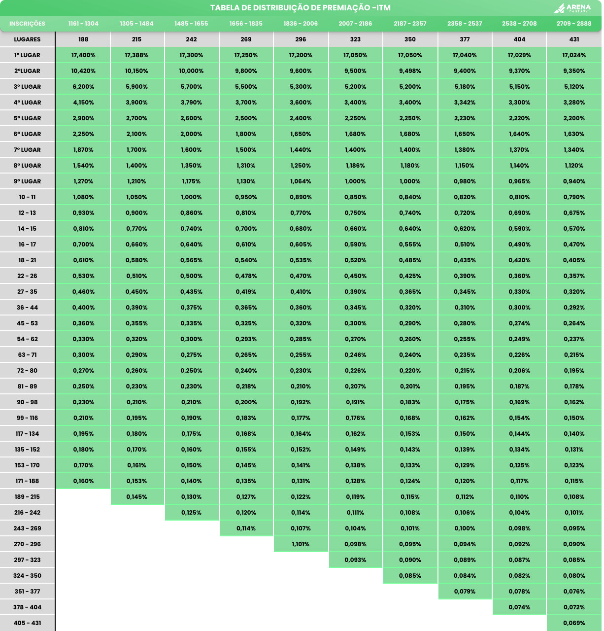This screenshot has width=604, height=631.
Task: Select the '1836 - 2006' column header
Action: (x=301, y=24)
